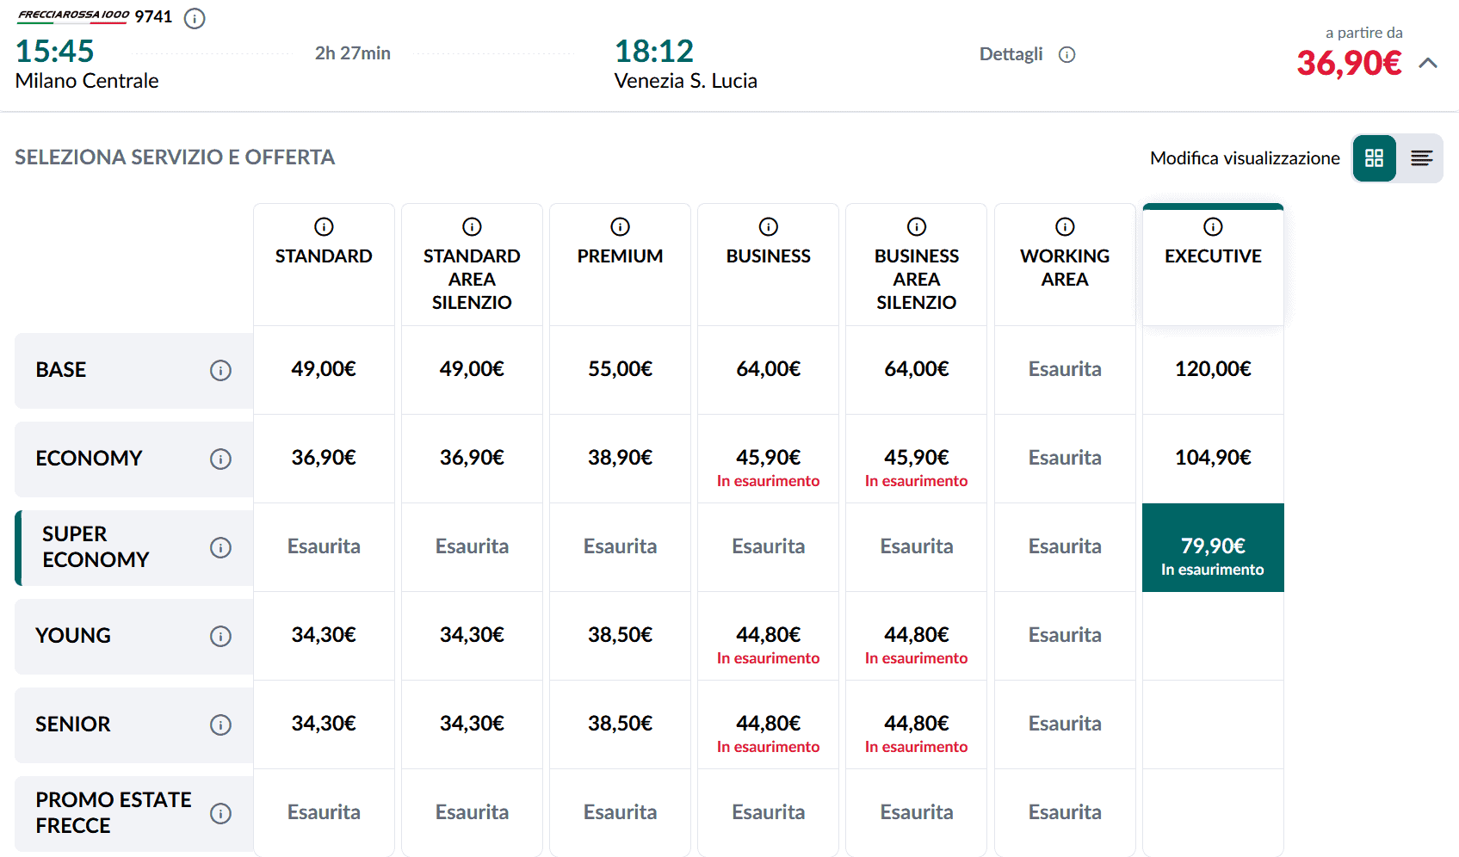Open info icon next to train 9741
The image size is (1459, 857).
[195, 18]
